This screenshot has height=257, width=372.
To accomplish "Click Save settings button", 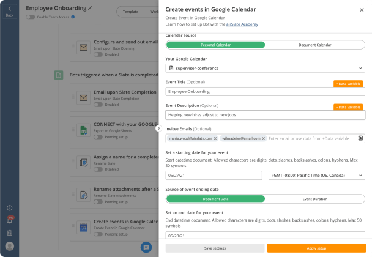I will coord(215,248).
